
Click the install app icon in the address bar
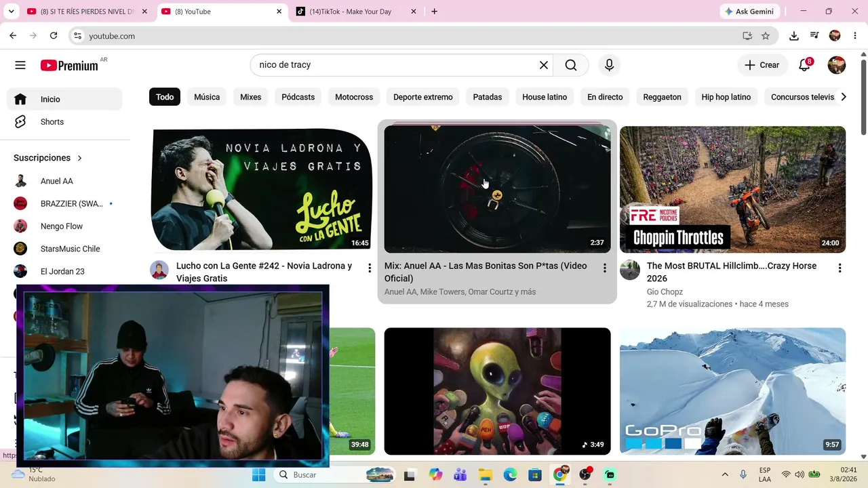pyautogui.click(x=747, y=36)
